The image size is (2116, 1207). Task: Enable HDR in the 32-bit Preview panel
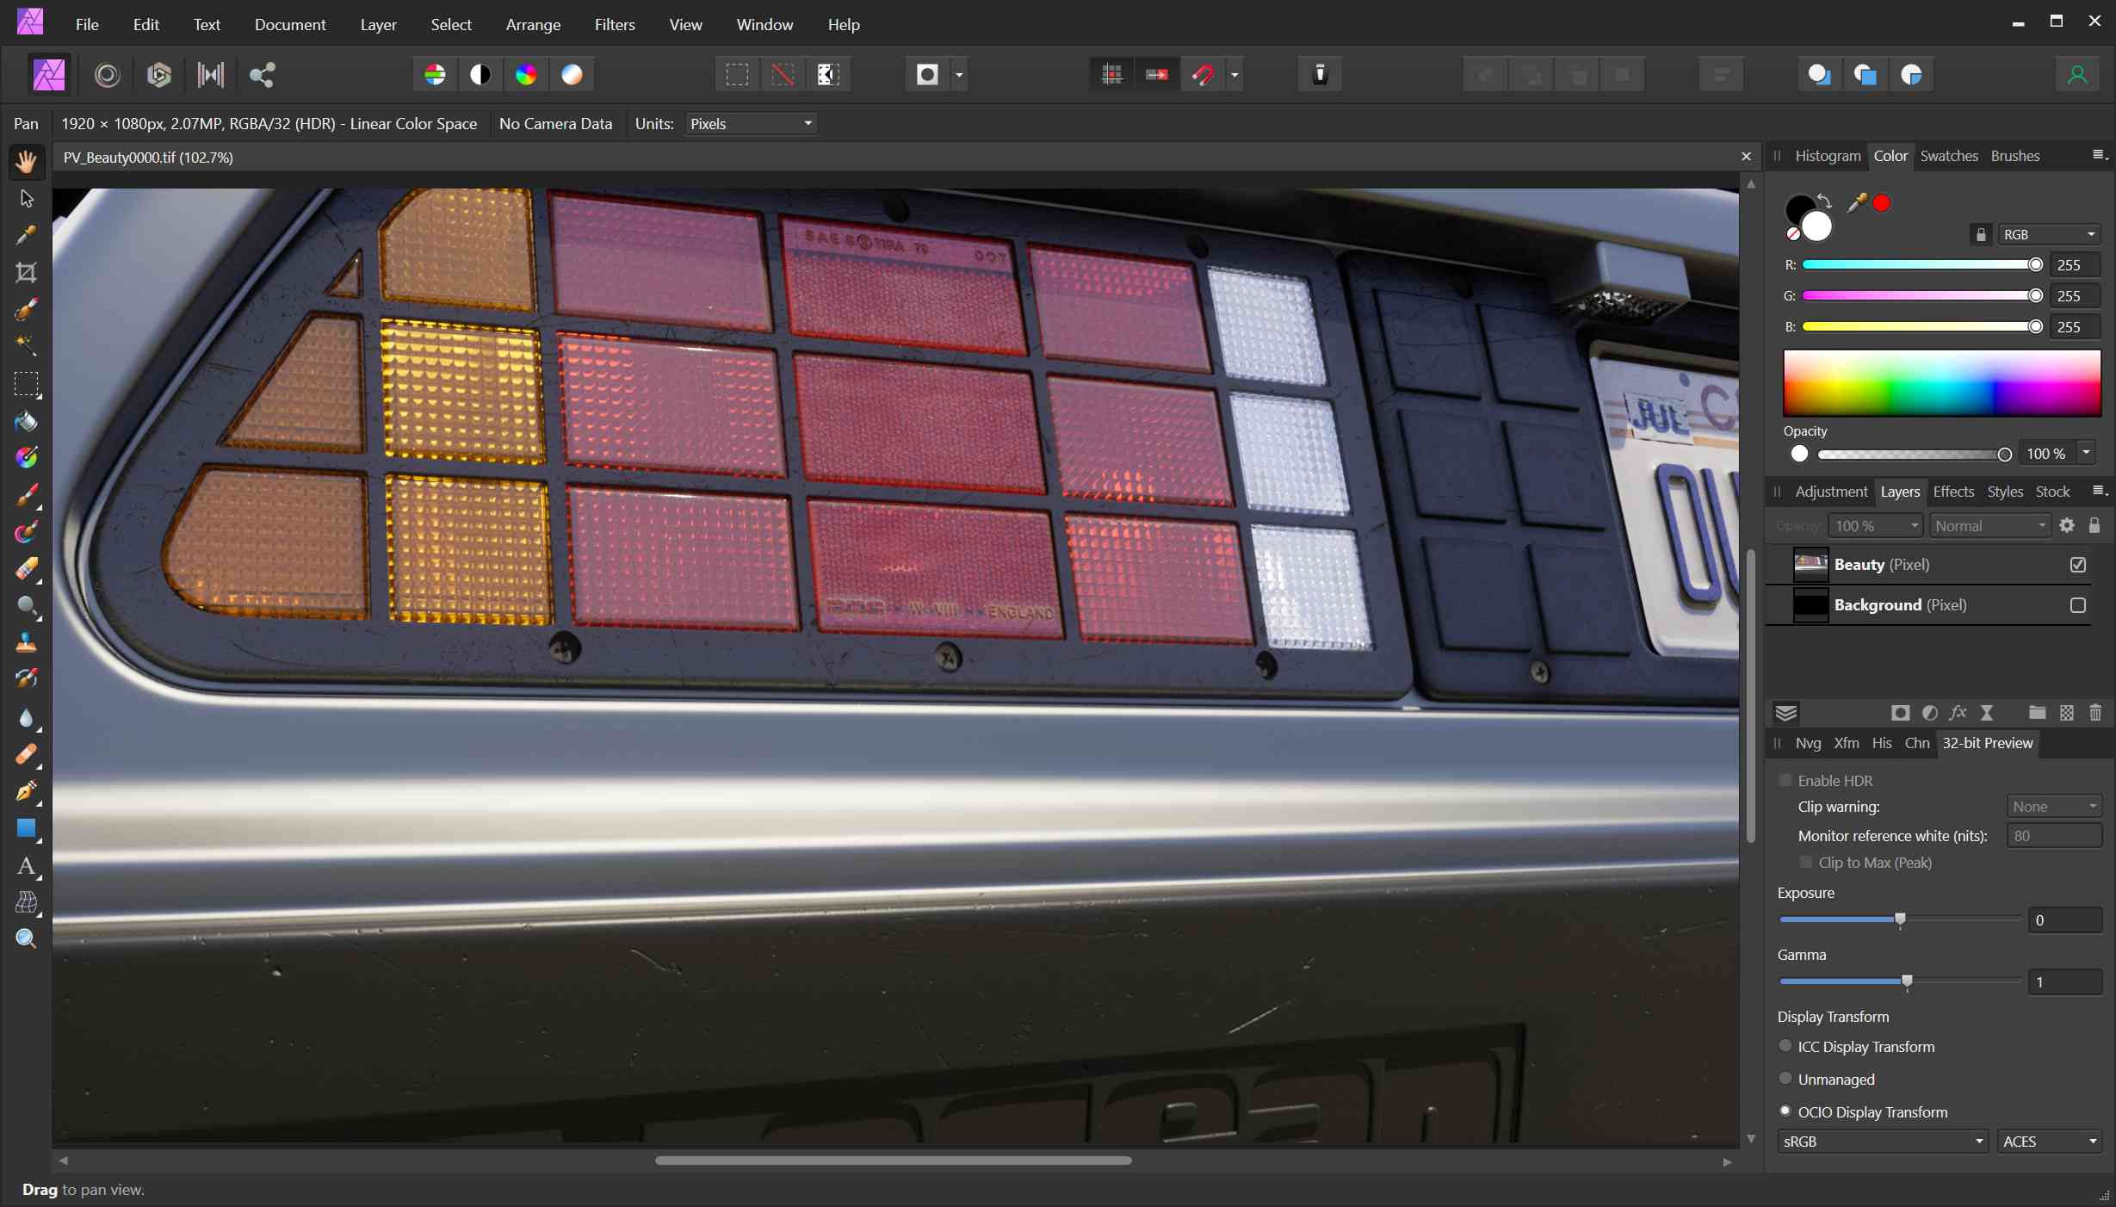(x=1785, y=781)
